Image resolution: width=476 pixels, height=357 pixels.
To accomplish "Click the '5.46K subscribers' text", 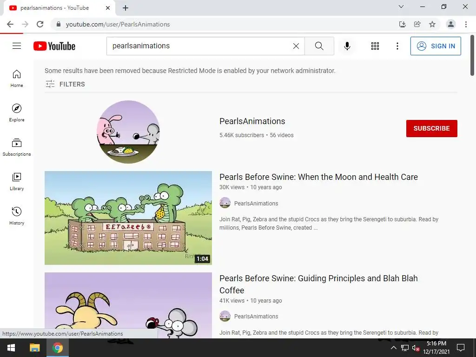I will tap(242, 135).
